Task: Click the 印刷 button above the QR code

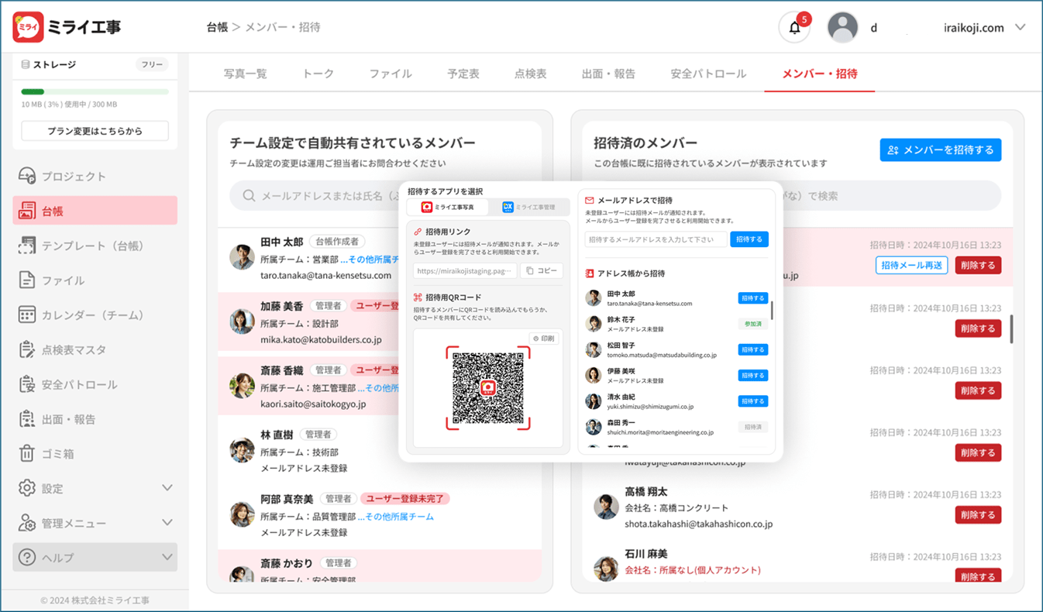Action: 546,339
